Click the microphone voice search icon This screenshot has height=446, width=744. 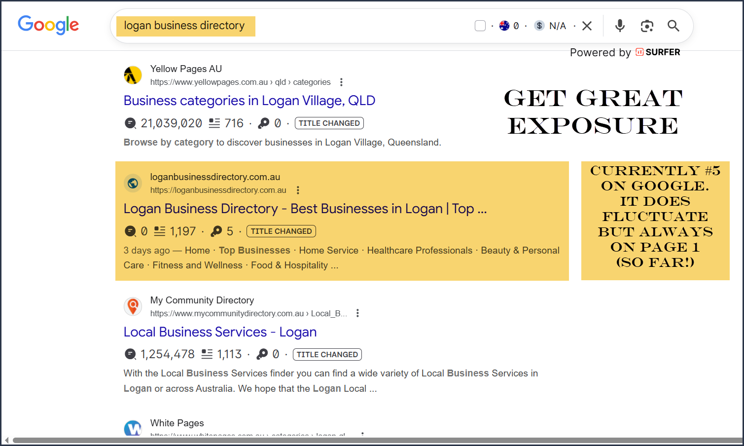620,26
